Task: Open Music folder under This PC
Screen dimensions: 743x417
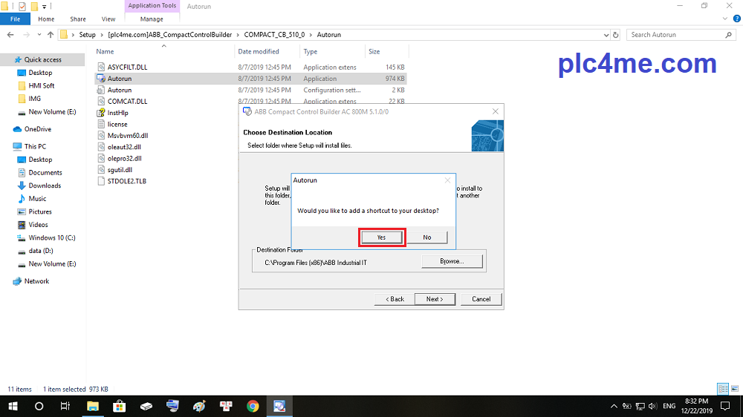Action: (x=37, y=198)
